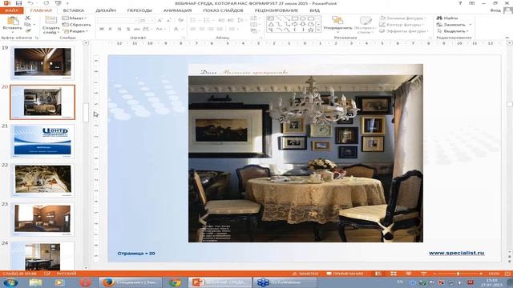
Task: Switch to the РЕЦЕНЗИРОВАНИЕ tab
Action: (x=277, y=10)
